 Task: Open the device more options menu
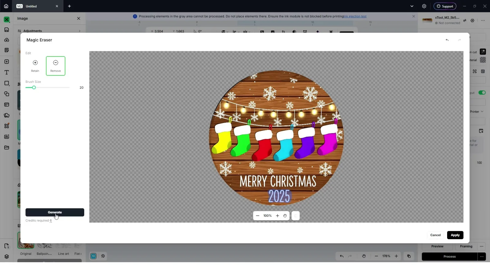click(483, 21)
